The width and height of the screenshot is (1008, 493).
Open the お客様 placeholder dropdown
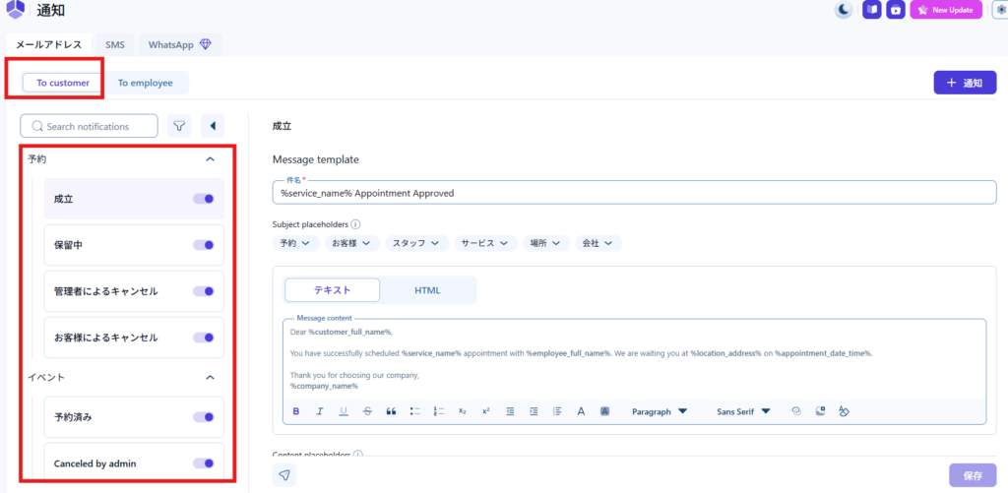click(x=350, y=243)
